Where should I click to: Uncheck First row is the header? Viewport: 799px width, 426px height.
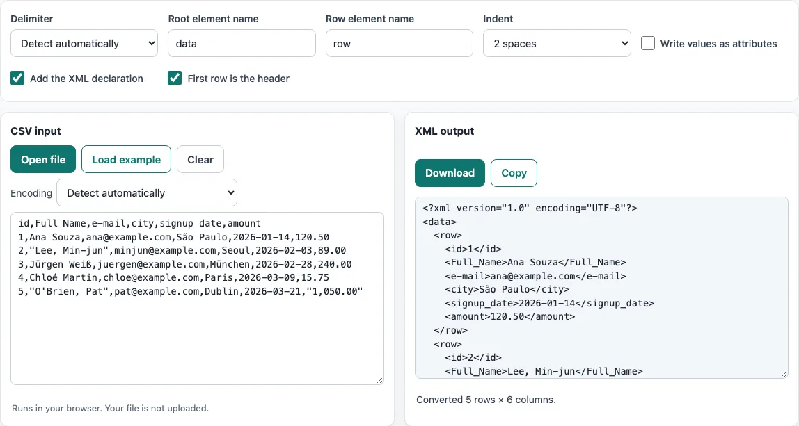point(175,78)
